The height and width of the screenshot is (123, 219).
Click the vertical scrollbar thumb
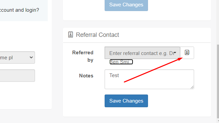[x=218, y=81]
